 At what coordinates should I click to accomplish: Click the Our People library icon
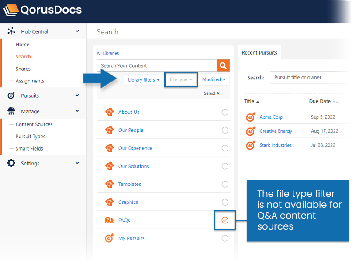109,130
